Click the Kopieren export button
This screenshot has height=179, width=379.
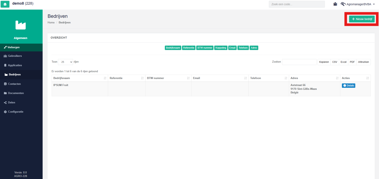click(x=324, y=62)
